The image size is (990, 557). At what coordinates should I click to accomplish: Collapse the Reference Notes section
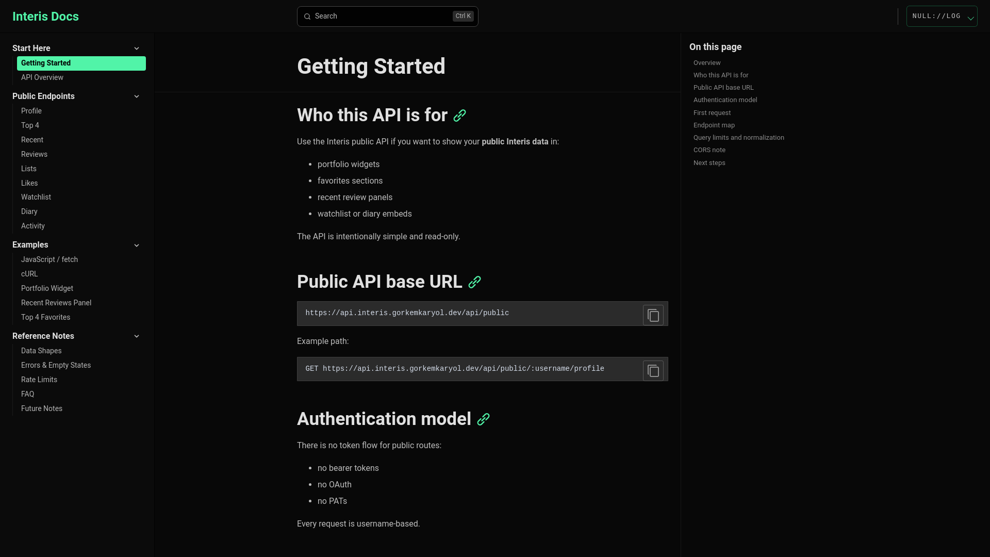click(137, 336)
